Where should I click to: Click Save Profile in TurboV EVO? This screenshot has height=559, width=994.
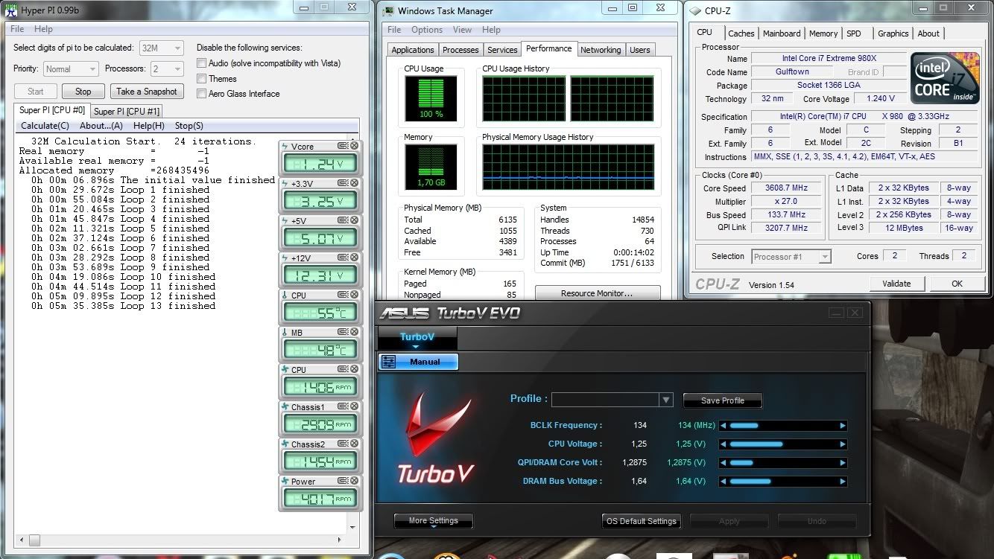point(723,400)
